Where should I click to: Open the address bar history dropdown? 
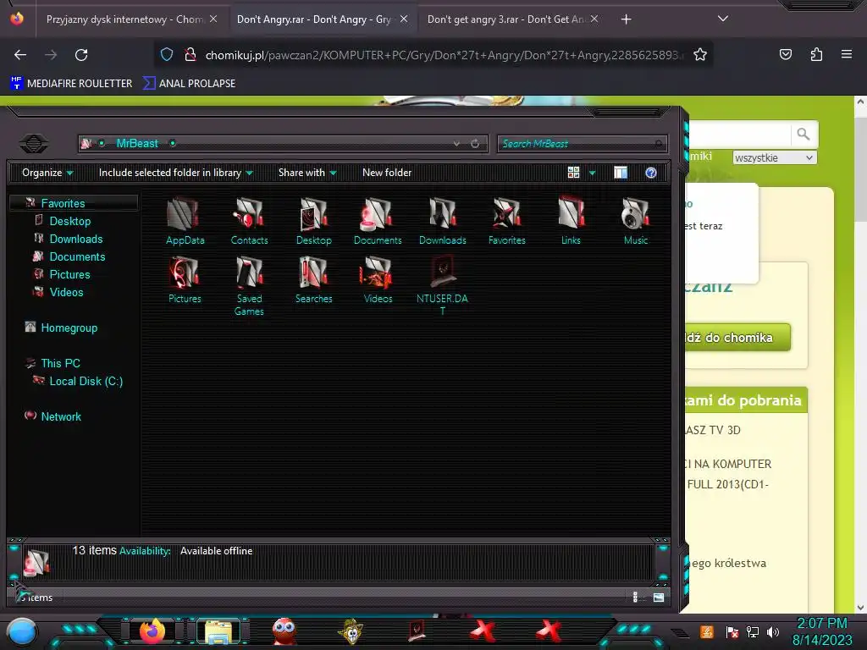(x=456, y=144)
